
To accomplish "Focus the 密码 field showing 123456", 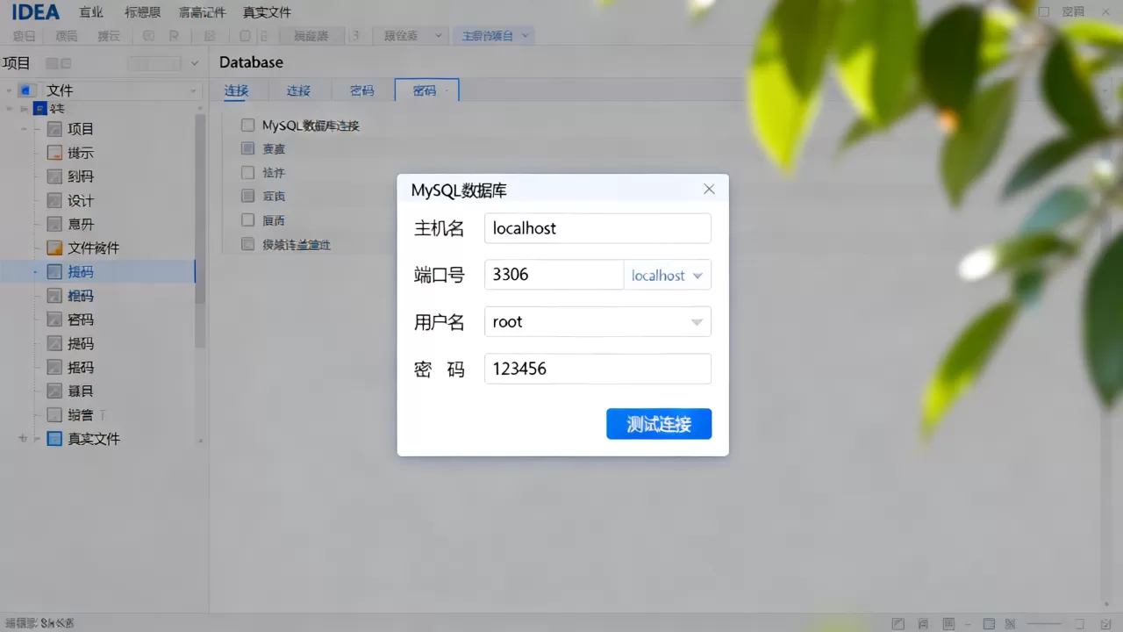I will point(597,369).
